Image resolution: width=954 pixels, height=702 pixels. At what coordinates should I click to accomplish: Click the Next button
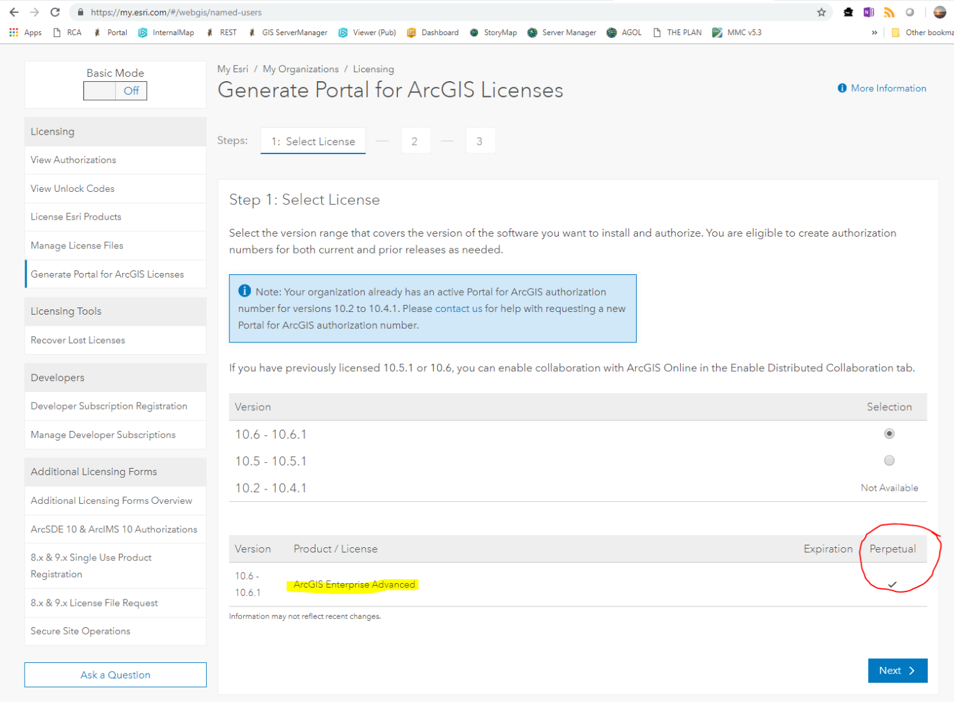tap(897, 671)
